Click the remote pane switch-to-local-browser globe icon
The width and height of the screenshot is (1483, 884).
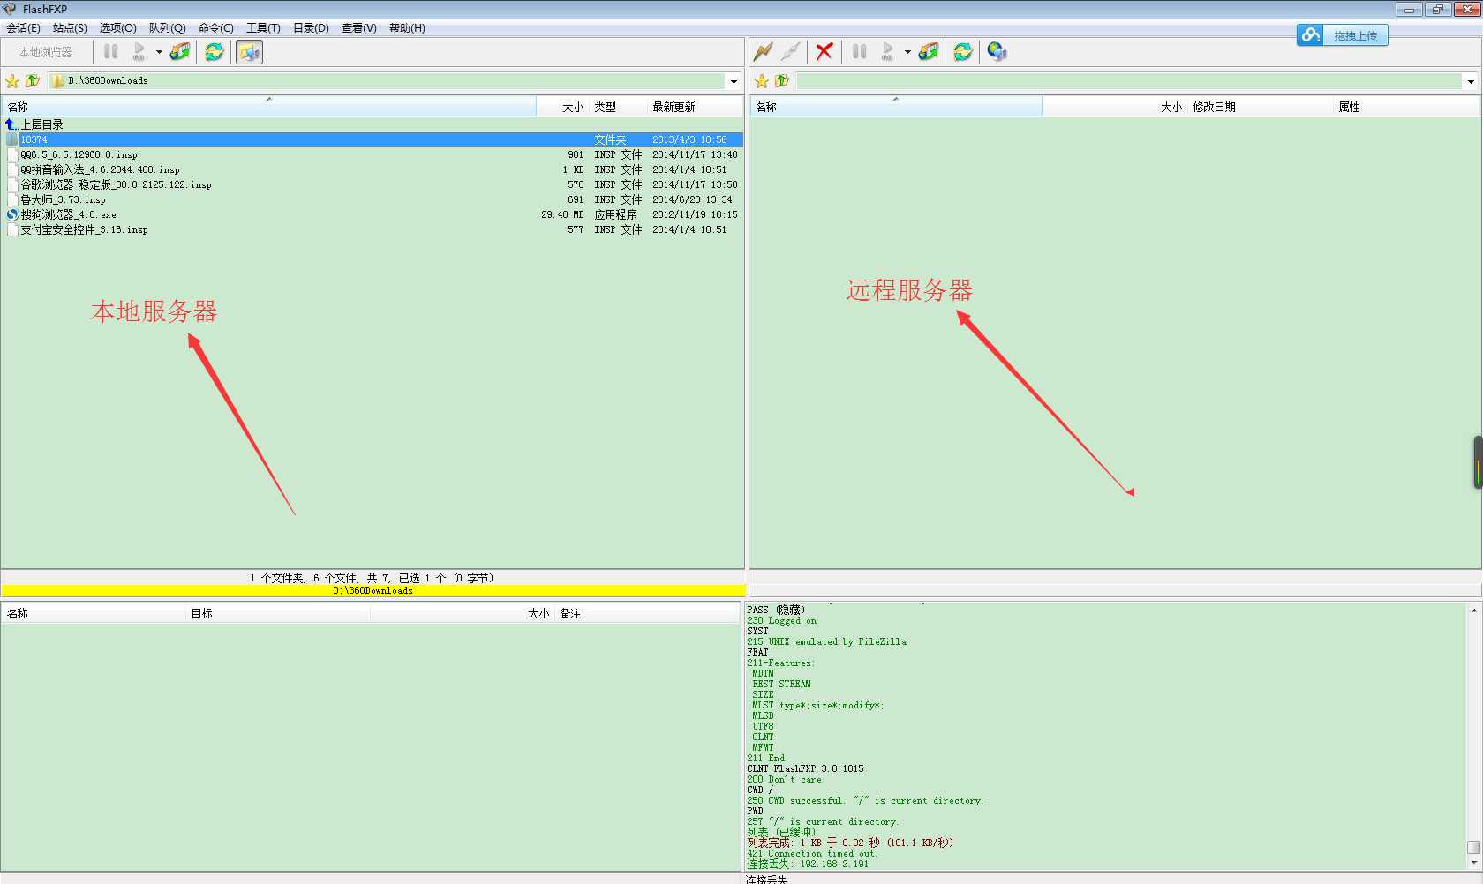997,52
